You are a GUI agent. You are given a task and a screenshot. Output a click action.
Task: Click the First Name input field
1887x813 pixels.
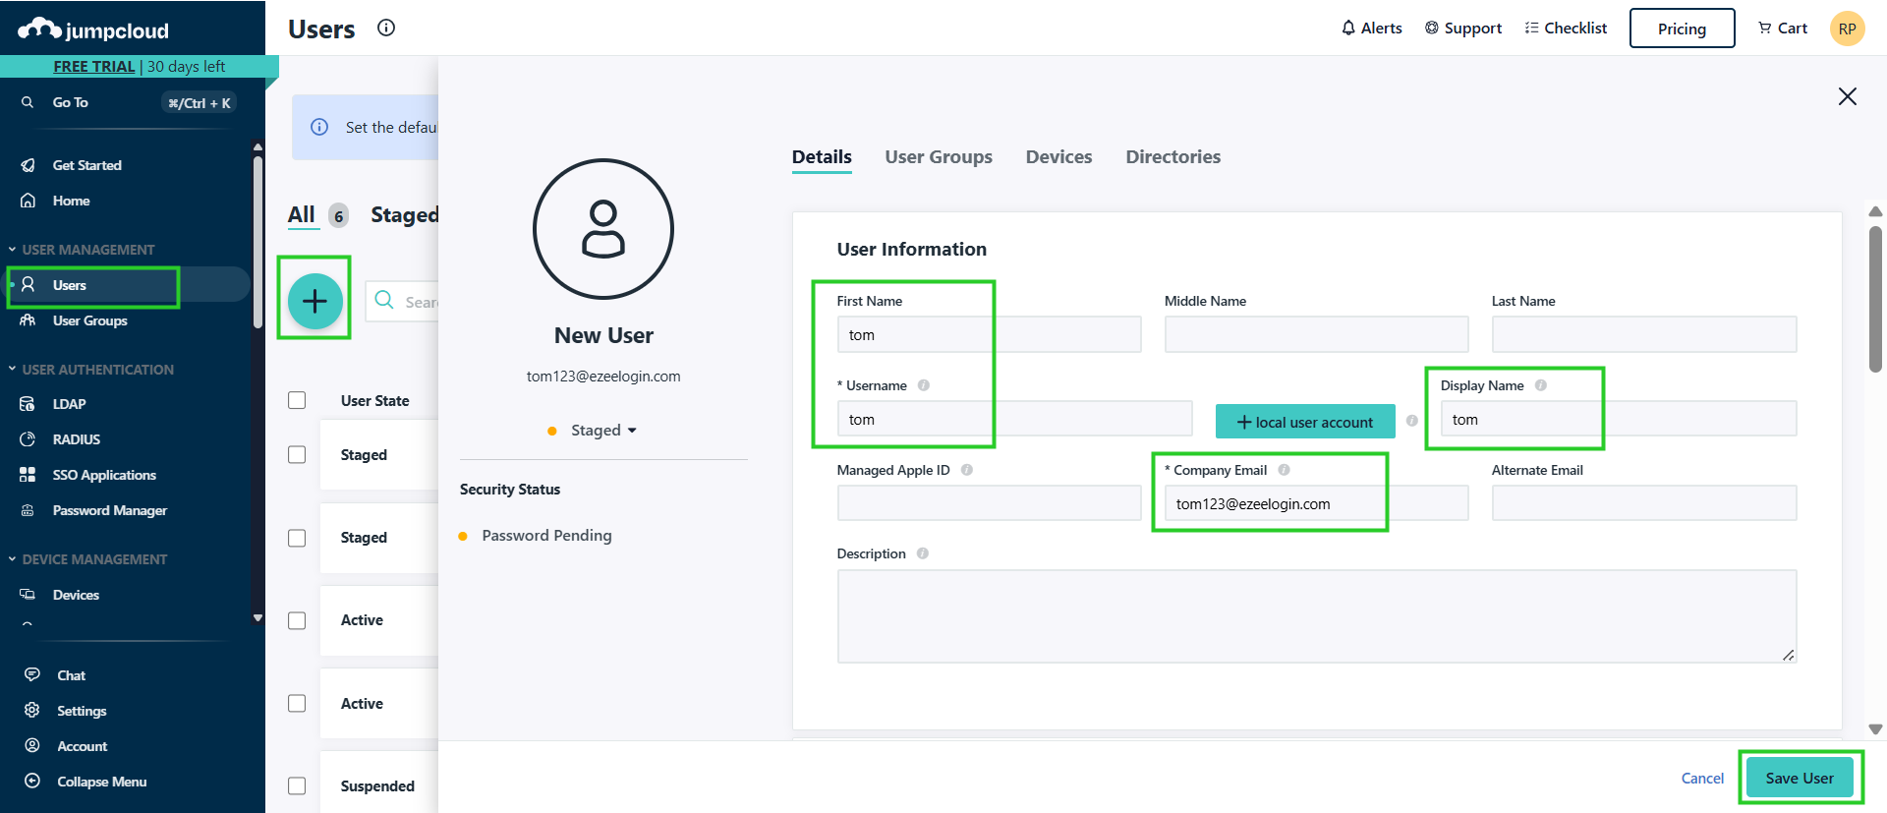click(x=989, y=334)
